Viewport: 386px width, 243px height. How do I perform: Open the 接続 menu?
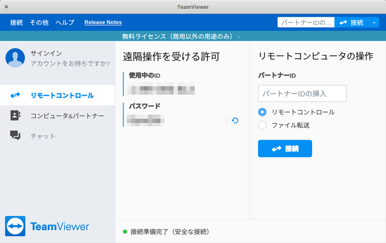pos(16,22)
